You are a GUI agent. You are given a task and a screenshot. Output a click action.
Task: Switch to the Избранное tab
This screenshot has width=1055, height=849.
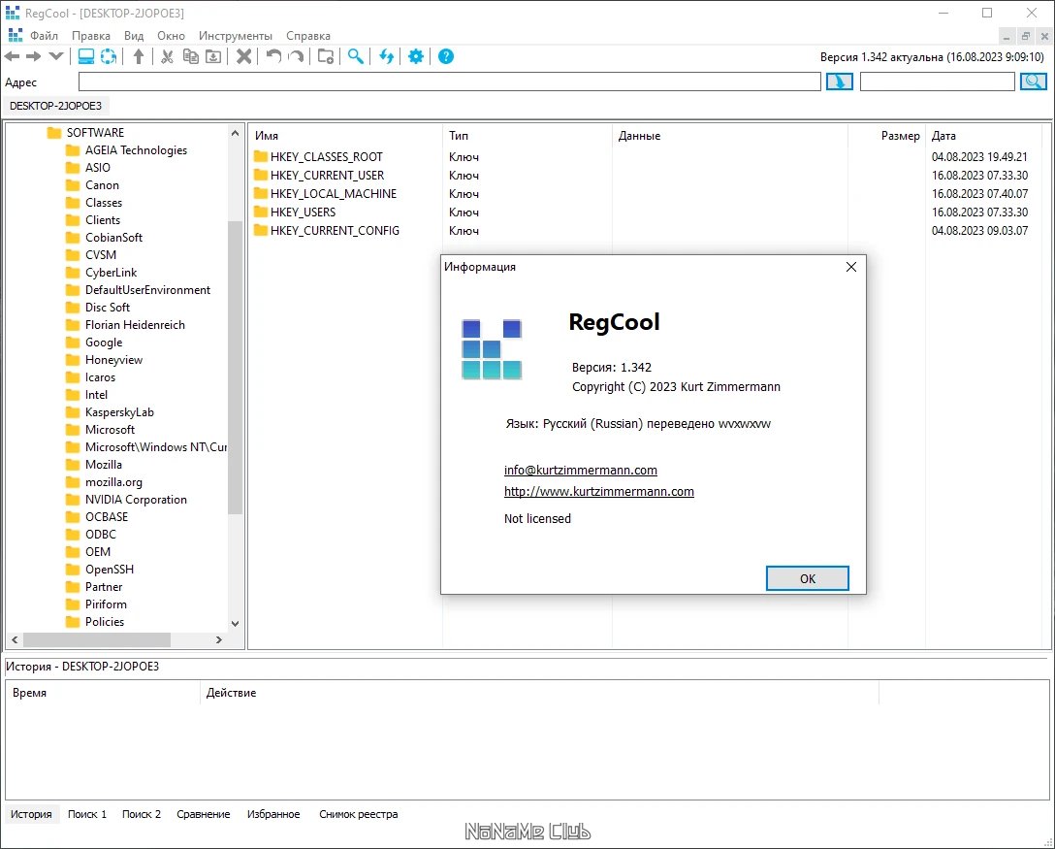pyautogui.click(x=273, y=814)
